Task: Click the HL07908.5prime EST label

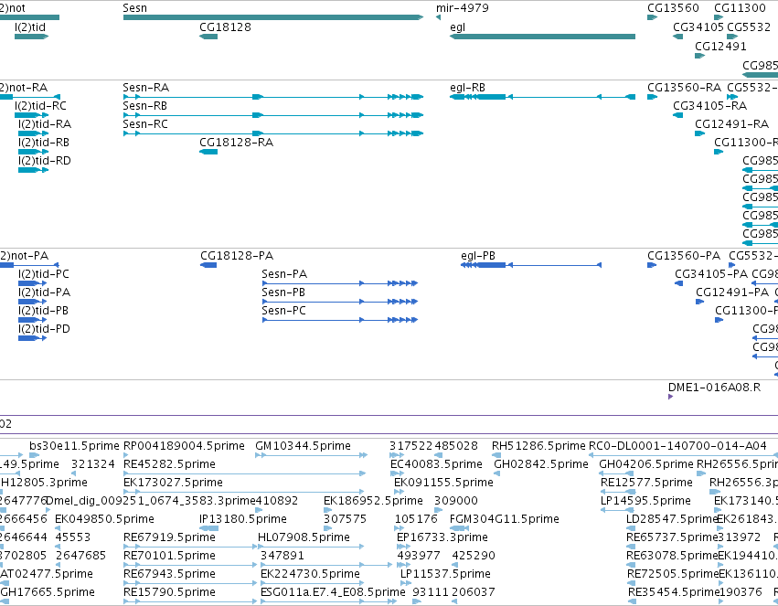Action: point(304,537)
